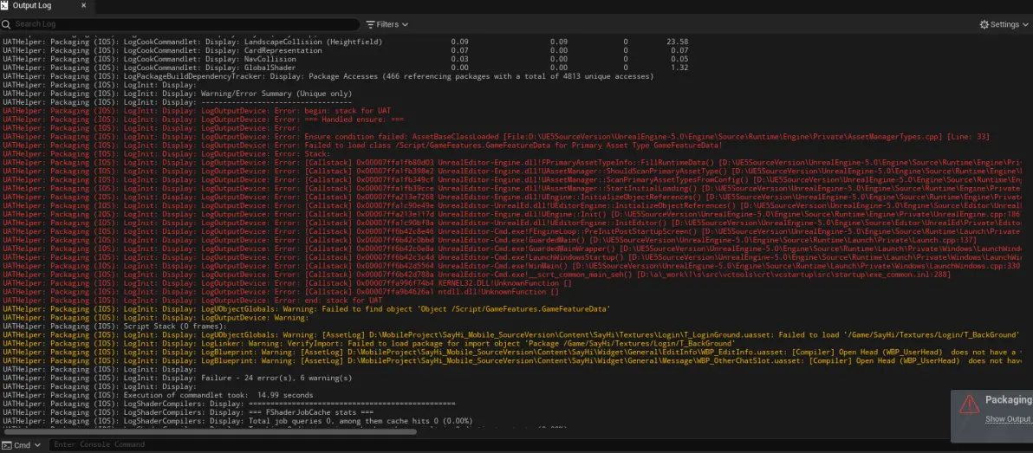This screenshot has height=453, width=1033.
Task: Select the 'Execution of commandlet took' line
Action: pyautogui.click(x=218, y=395)
